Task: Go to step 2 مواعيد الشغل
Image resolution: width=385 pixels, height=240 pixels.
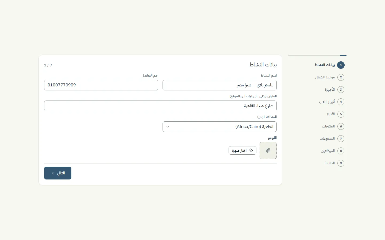Action: (330, 77)
